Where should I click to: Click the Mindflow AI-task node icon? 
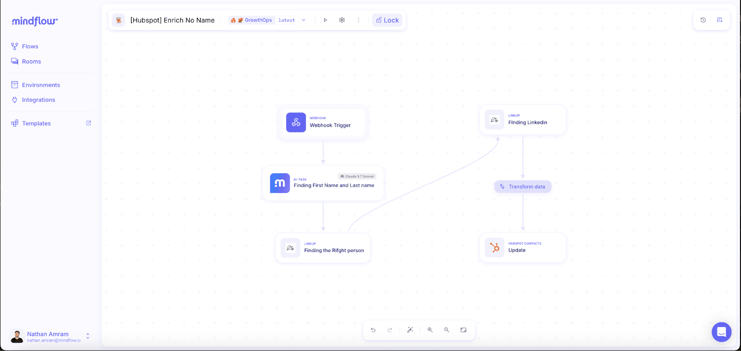click(x=280, y=183)
